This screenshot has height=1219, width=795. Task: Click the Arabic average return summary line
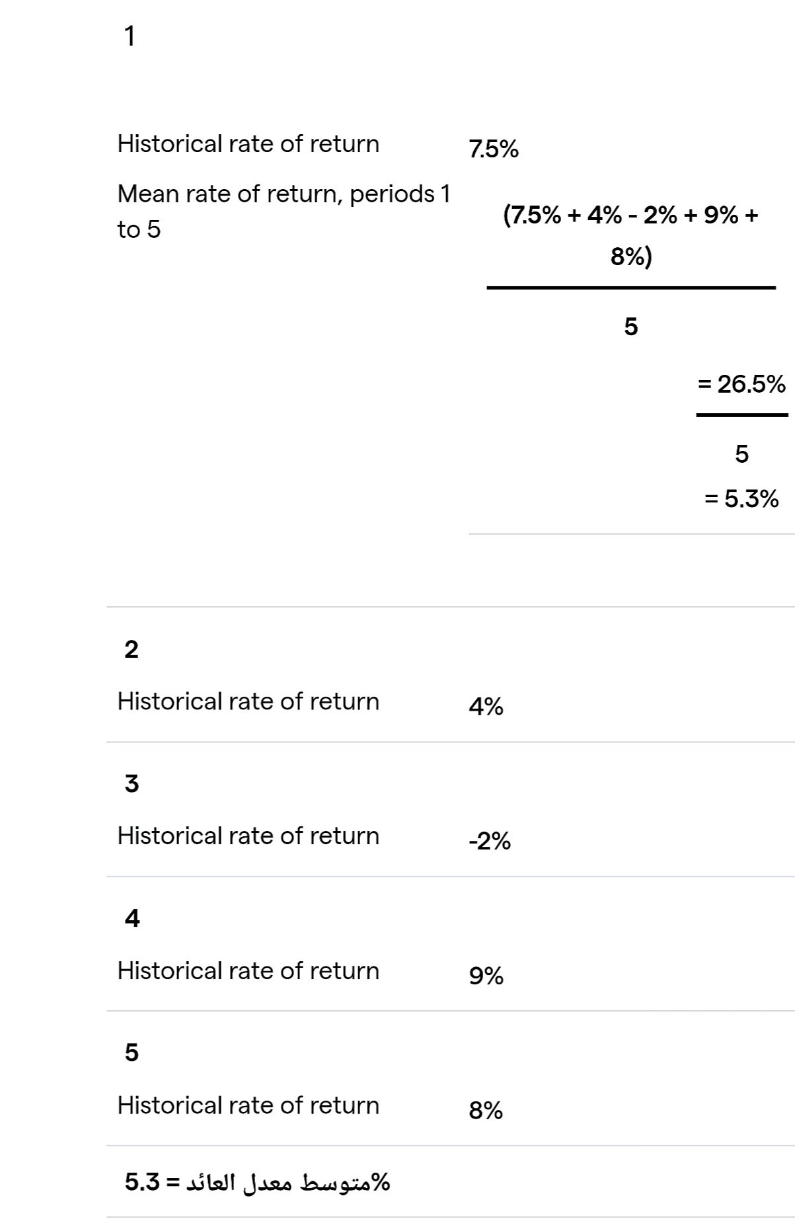click(x=258, y=1182)
